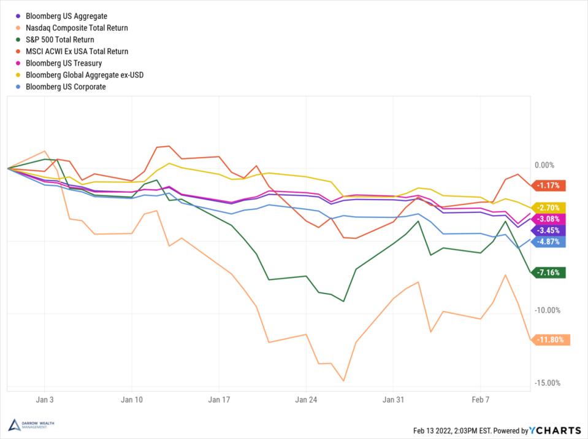Click the -7.16% S&P 500 value tag
The height and width of the screenshot is (439, 588).
pos(548,273)
